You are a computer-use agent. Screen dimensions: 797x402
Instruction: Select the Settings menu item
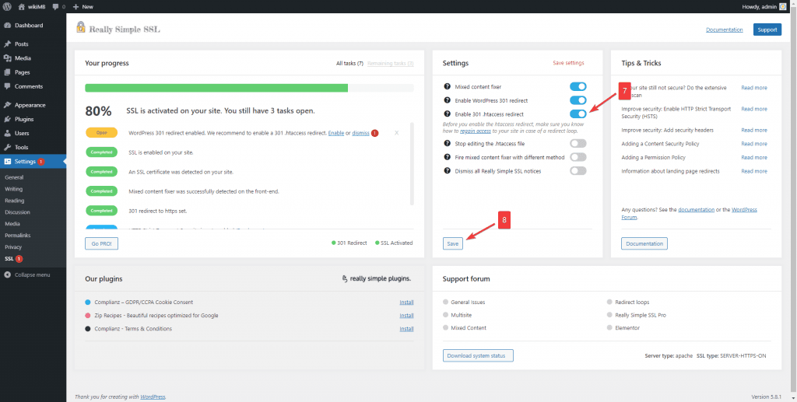(33, 162)
